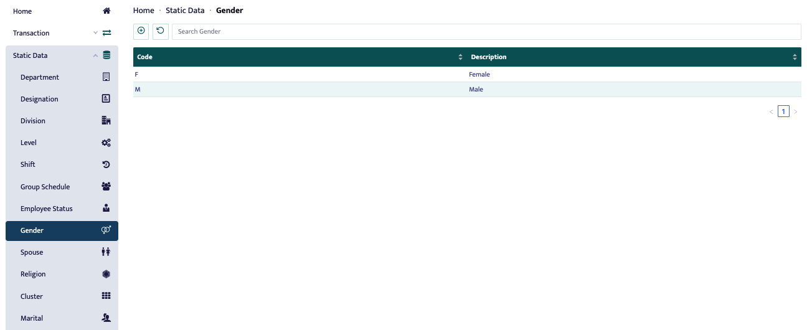Click the Description column header

click(634, 57)
